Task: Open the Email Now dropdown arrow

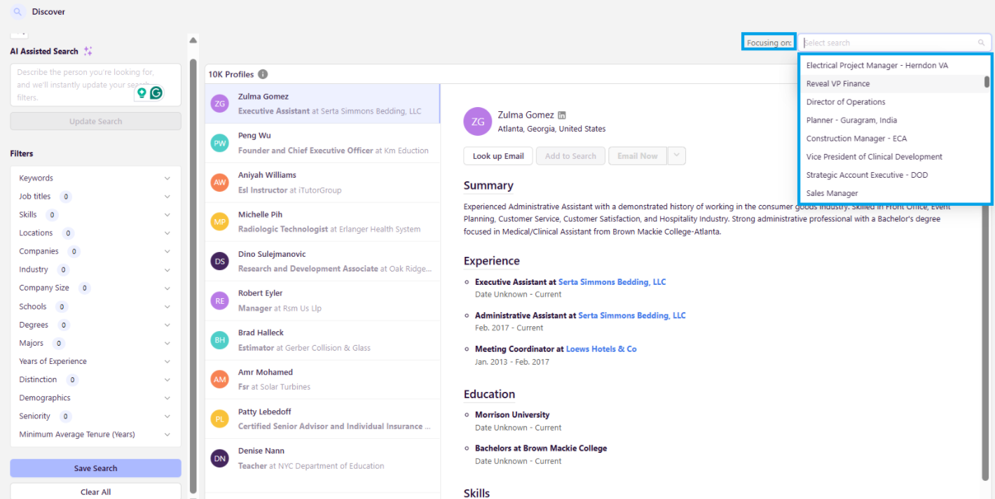Action: (676, 156)
